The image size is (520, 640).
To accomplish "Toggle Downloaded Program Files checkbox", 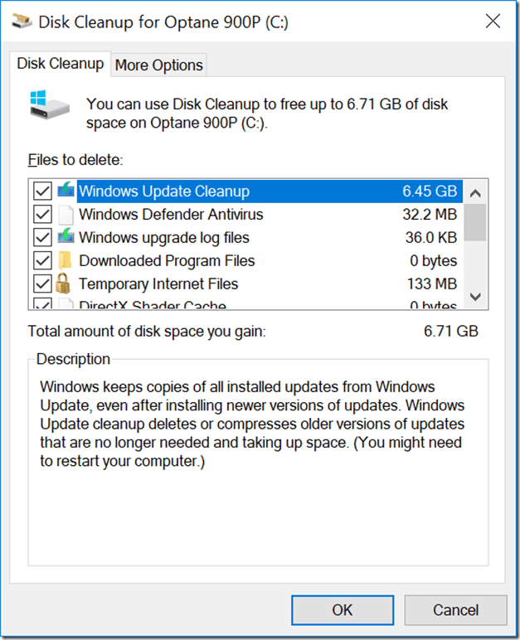I will [42, 260].
